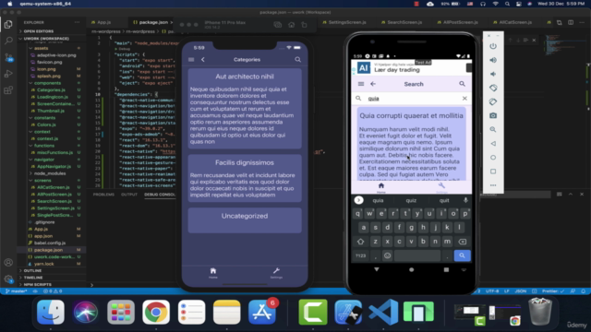
Task: Click emulator home circle button
Action: click(x=493, y=158)
